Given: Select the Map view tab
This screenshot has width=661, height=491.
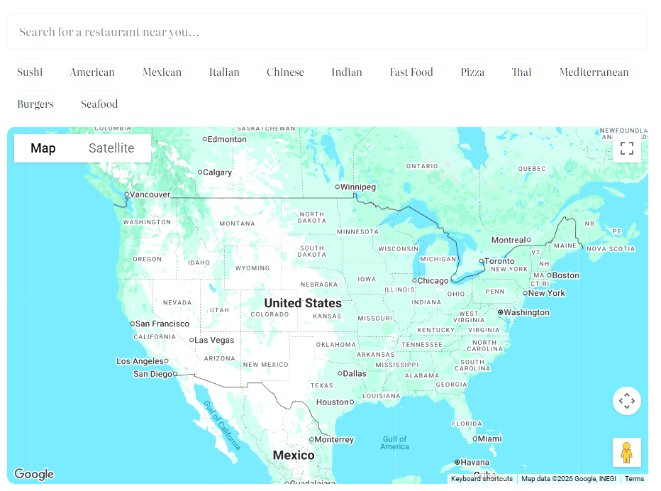Looking at the screenshot, I should point(43,148).
